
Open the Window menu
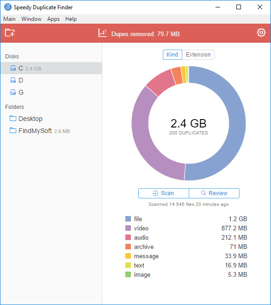click(31, 19)
